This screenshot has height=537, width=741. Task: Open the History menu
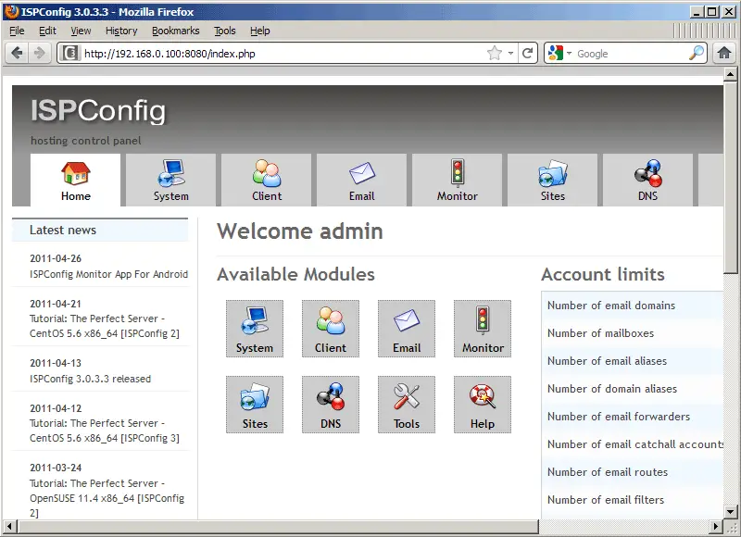(x=121, y=31)
